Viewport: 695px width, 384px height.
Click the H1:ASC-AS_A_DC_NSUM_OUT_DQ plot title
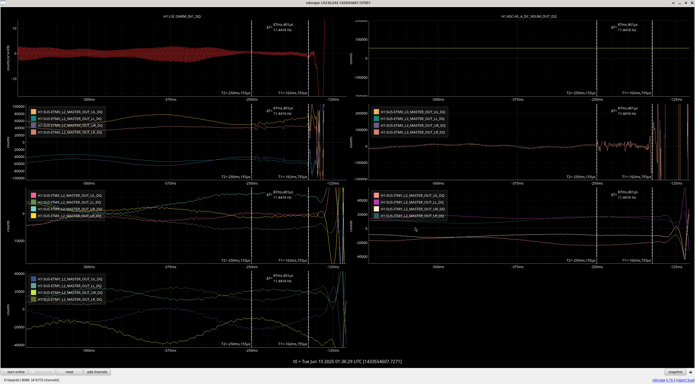pyautogui.click(x=529, y=16)
